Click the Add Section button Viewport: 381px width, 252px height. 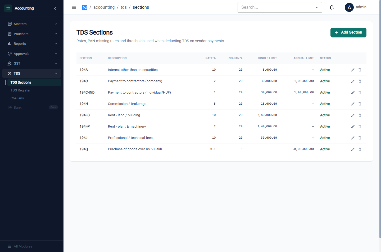click(x=348, y=32)
